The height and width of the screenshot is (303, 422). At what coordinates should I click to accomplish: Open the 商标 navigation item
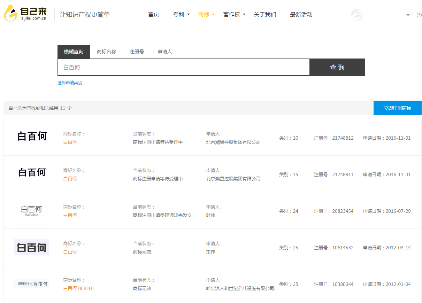[x=204, y=14]
